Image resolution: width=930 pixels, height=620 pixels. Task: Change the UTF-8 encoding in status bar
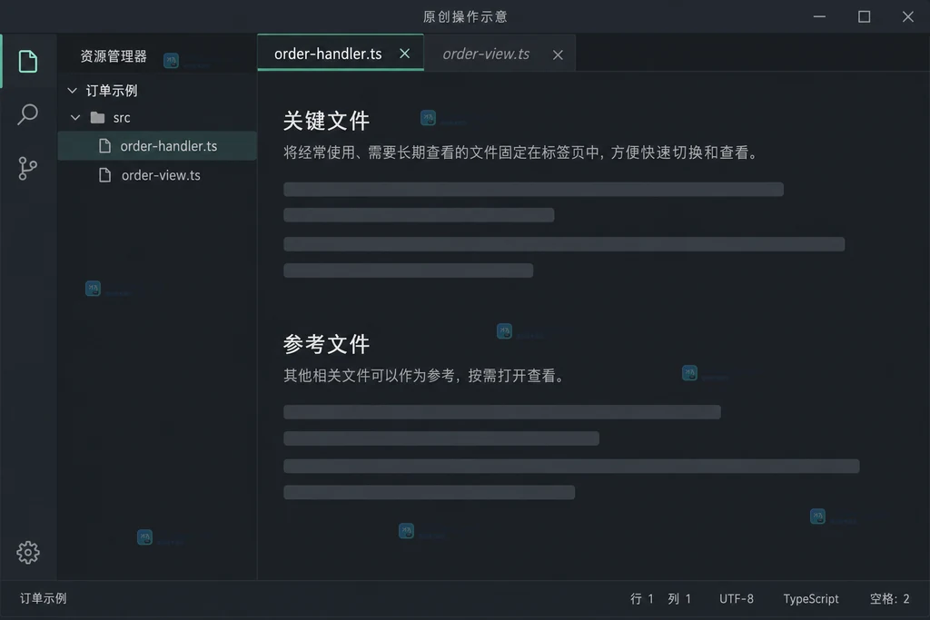pos(736,598)
